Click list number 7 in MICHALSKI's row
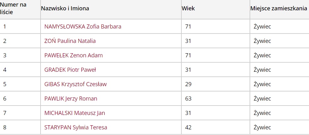Screen dimensions: 309x135 tap(5, 113)
